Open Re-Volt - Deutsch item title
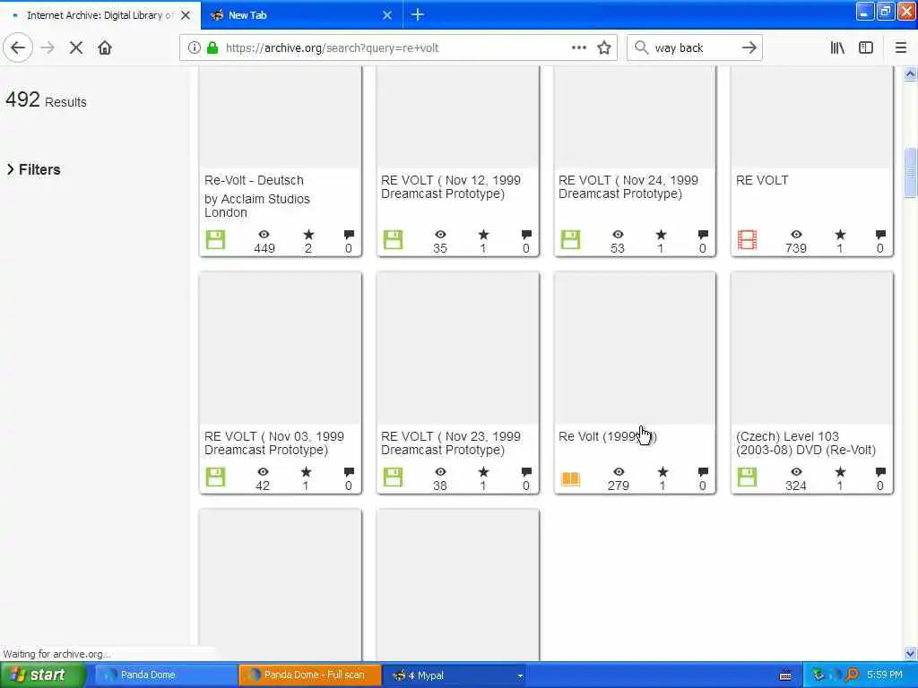The image size is (918, 688). tap(254, 180)
